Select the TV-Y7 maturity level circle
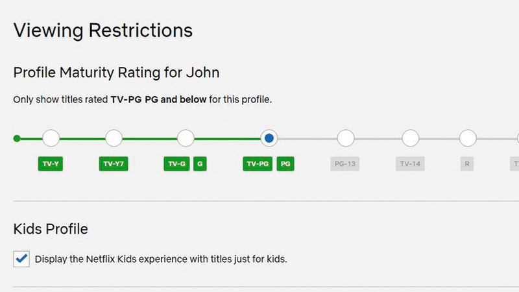519x292 pixels. click(114, 138)
